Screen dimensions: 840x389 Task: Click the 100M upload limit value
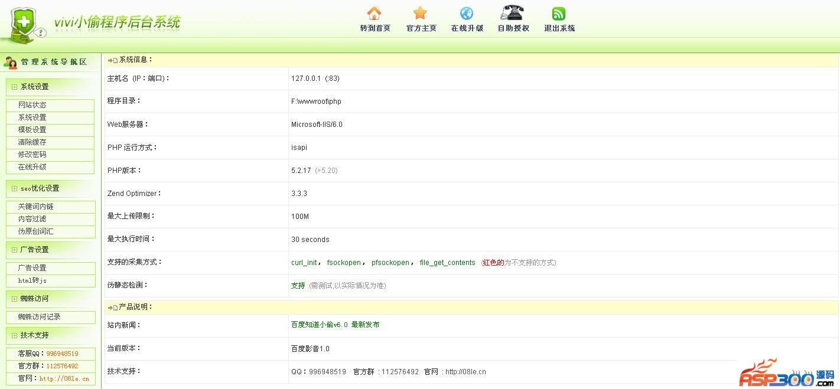(299, 217)
